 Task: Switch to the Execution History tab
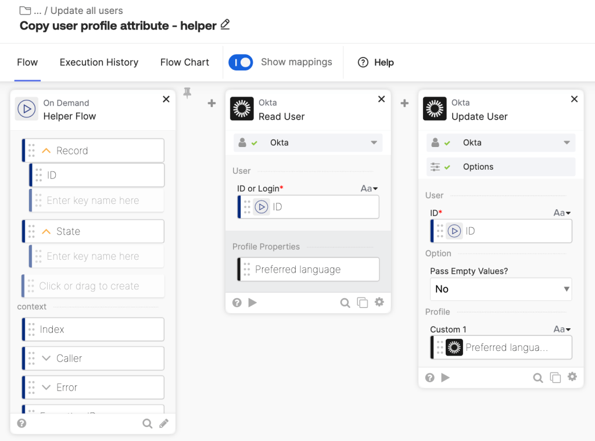(98, 62)
